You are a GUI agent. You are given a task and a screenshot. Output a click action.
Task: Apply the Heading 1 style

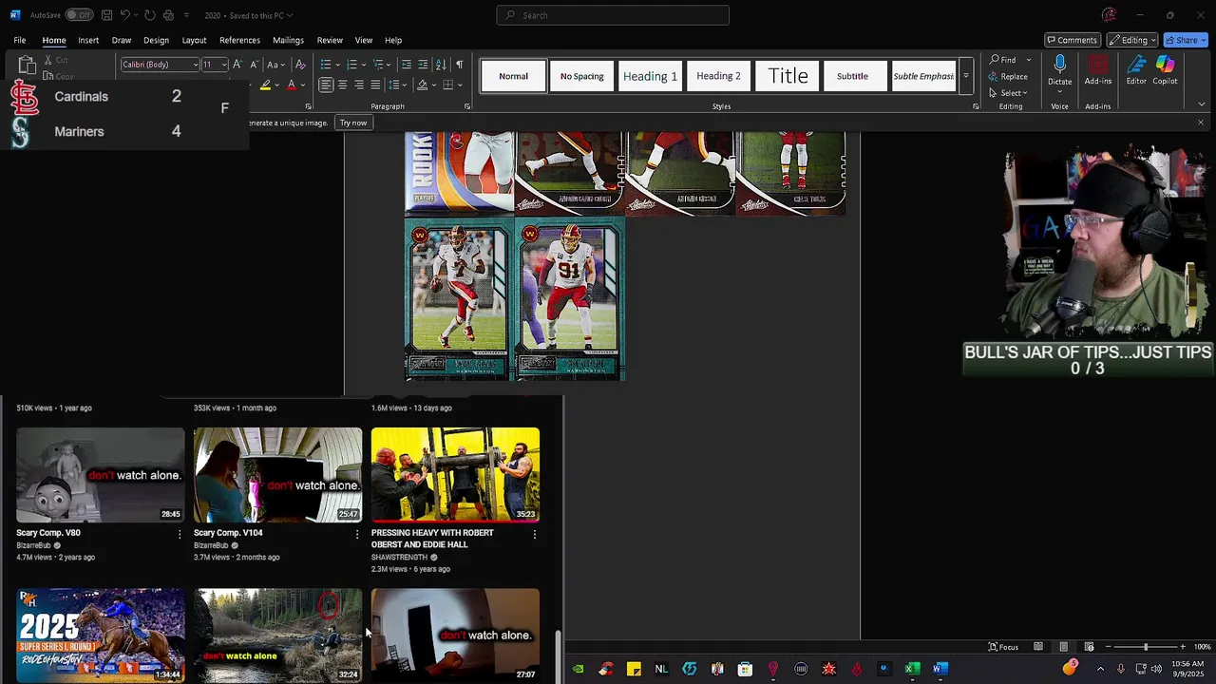tap(650, 76)
